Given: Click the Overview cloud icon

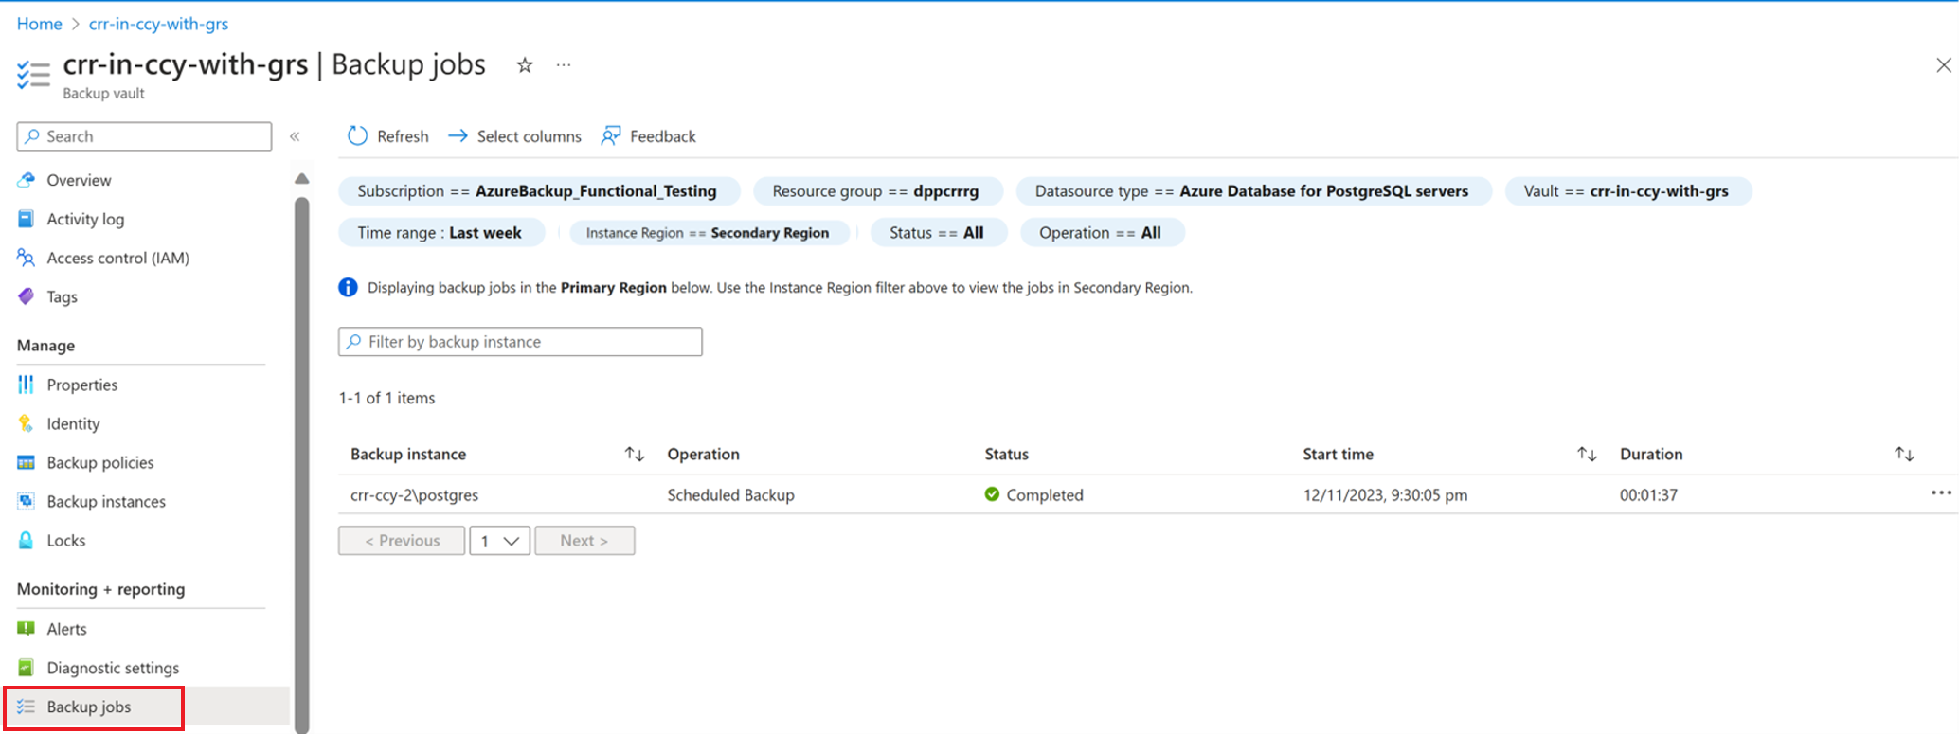Looking at the screenshot, I should coord(27,180).
